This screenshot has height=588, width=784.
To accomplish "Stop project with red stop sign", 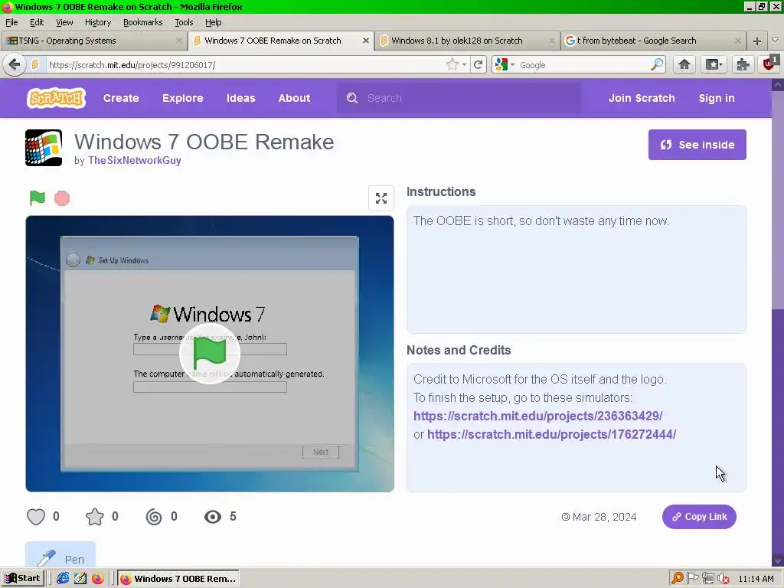I will (62, 198).
